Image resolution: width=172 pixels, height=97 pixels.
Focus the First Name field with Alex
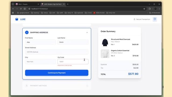40,42
